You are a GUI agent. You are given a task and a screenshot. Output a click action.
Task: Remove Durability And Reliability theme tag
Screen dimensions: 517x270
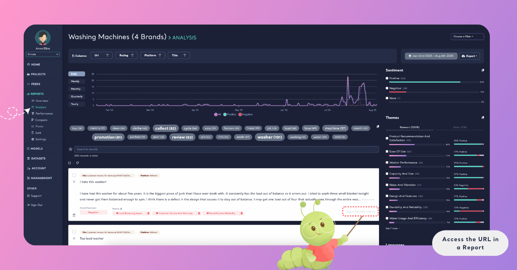[x=241, y=213]
